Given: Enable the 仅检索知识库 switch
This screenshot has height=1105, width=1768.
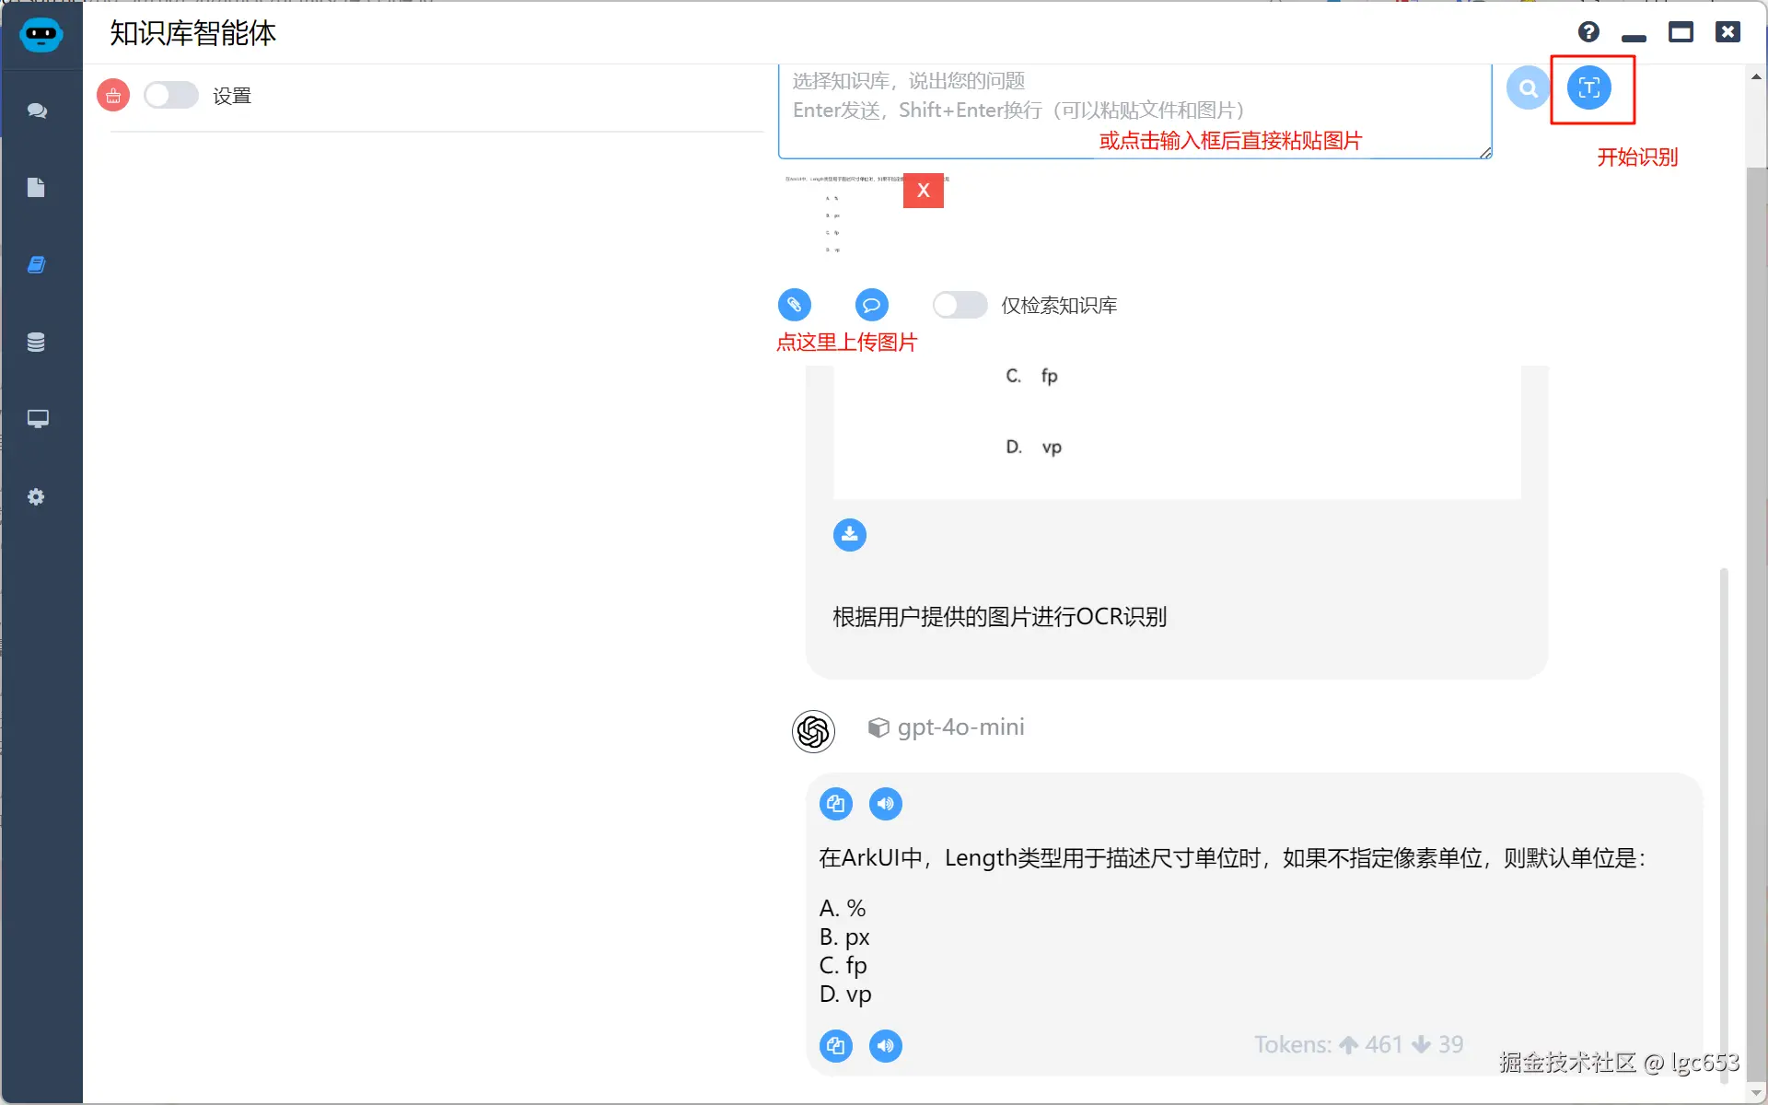Looking at the screenshot, I should (x=960, y=305).
